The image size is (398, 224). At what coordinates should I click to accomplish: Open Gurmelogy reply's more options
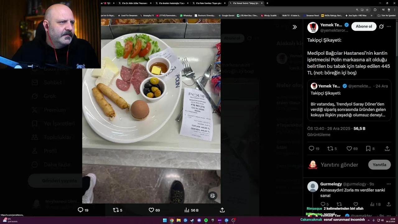(x=389, y=184)
